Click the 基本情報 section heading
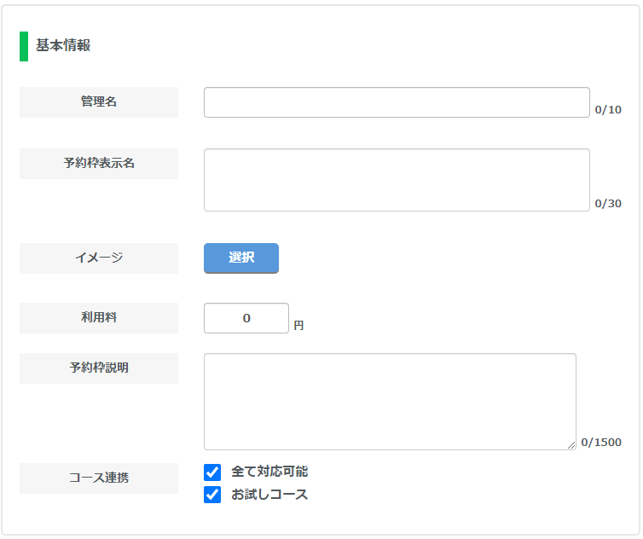The height and width of the screenshot is (539, 643). click(x=63, y=45)
